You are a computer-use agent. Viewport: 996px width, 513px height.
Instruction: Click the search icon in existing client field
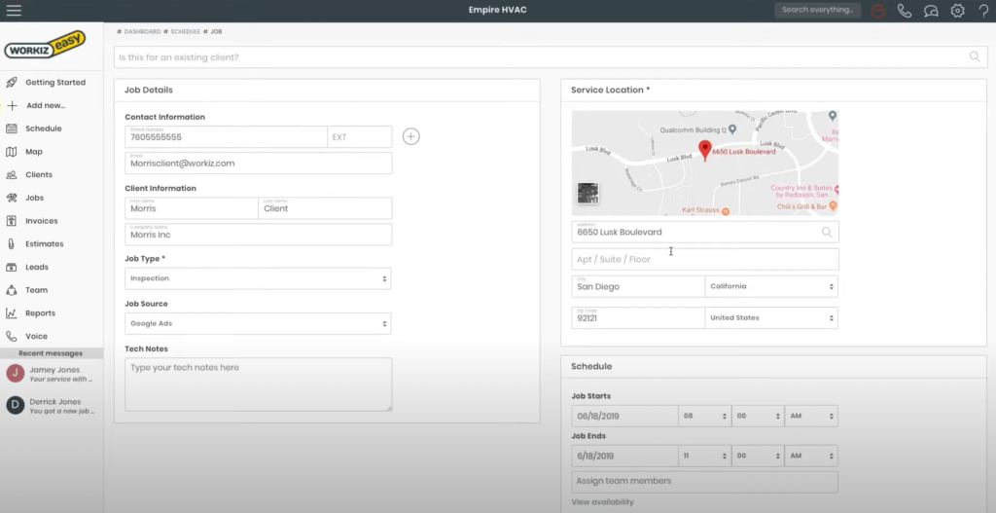(975, 57)
